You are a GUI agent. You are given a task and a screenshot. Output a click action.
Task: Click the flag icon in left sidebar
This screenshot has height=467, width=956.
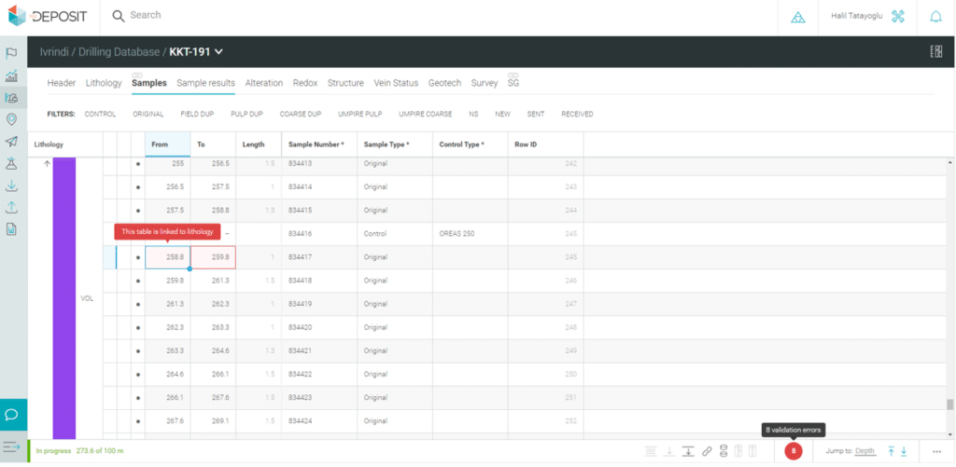click(11, 53)
